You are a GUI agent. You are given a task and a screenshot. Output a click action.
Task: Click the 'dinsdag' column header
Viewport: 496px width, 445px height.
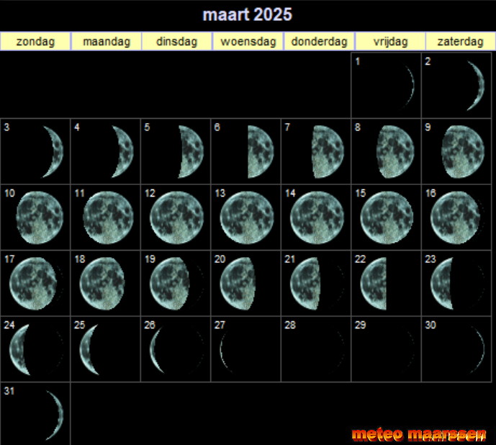[177, 41]
